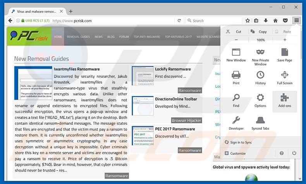Click the URL address bar
Image resolution: width=306 pixels, height=184 pixels.
(113, 21)
